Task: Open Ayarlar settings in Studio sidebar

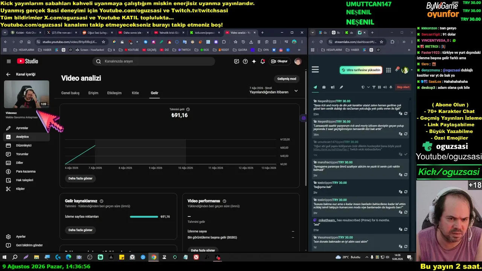Action: click(26, 236)
